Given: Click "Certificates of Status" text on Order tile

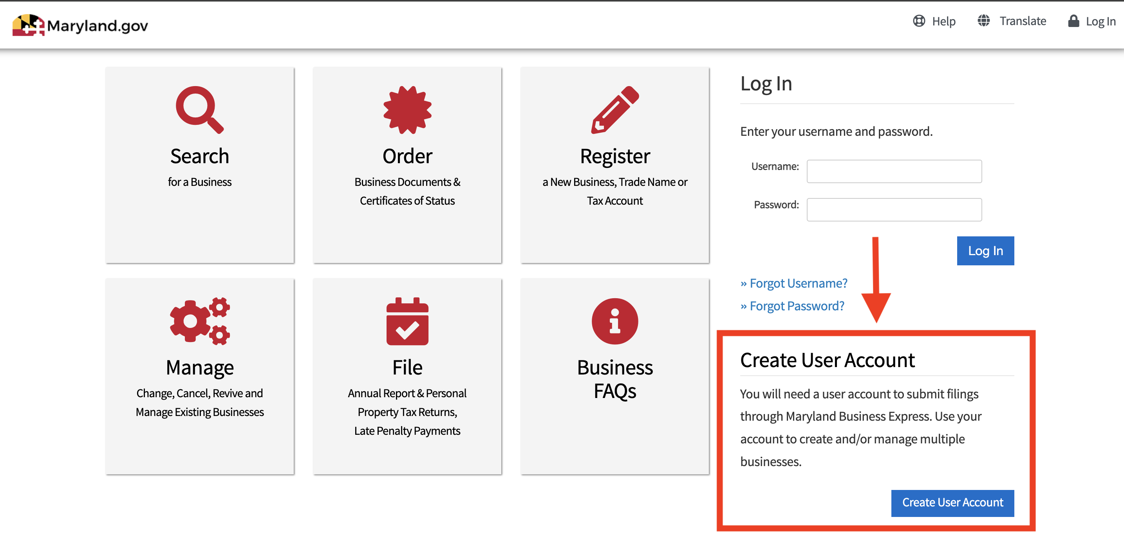Looking at the screenshot, I should (407, 201).
